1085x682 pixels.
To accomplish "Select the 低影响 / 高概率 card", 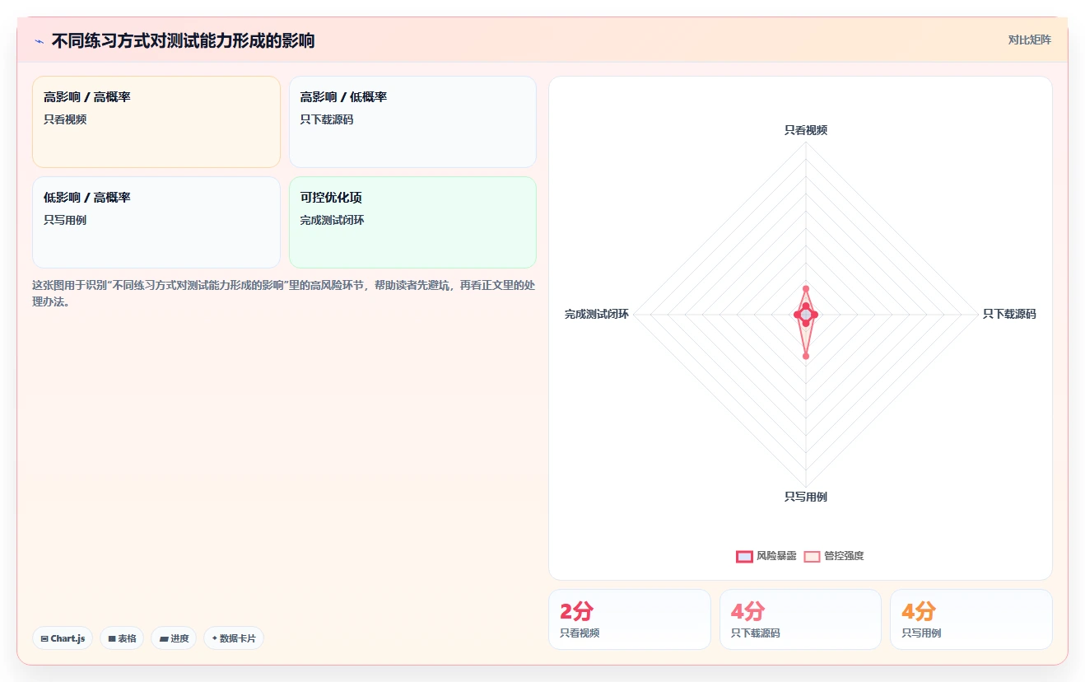I will click(x=156, y=222).
